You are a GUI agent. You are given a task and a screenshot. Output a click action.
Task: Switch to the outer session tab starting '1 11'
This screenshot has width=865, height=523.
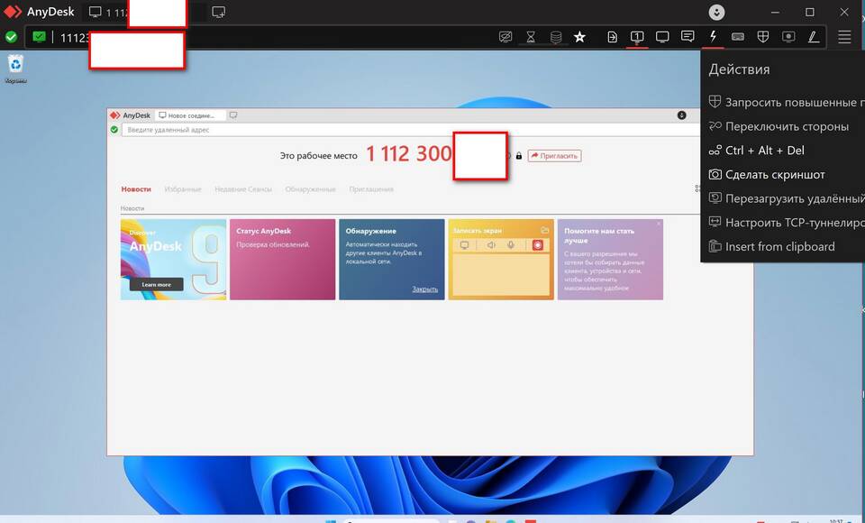108,12
